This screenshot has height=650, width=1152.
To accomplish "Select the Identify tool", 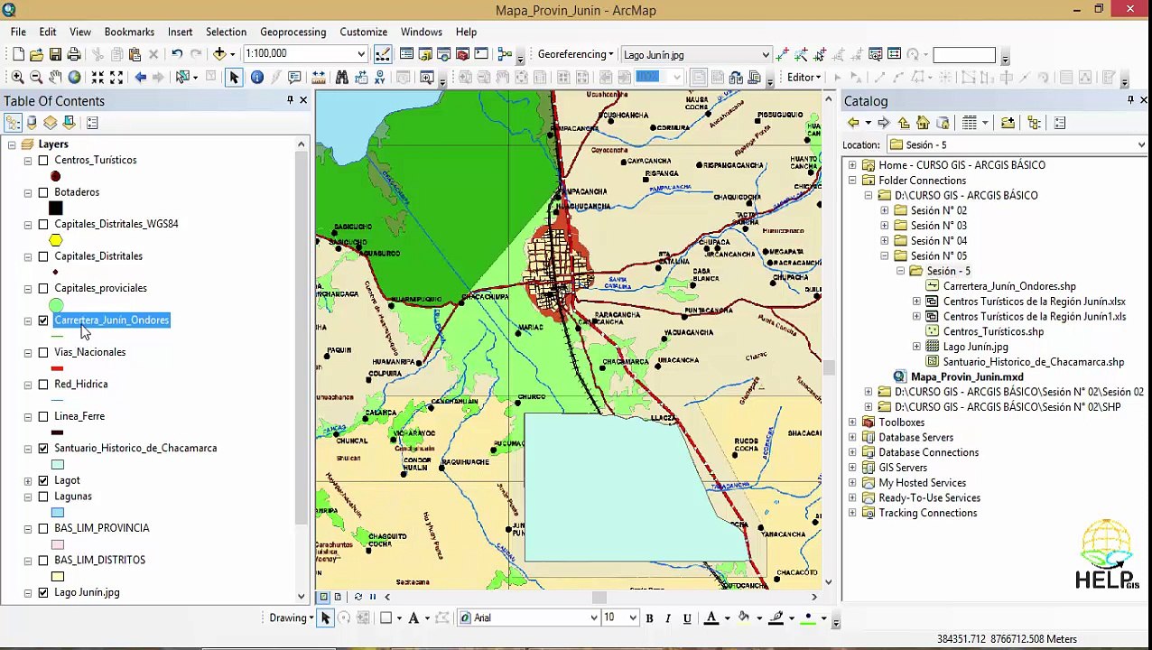I will pyautogui.click(x=257, y=78).
